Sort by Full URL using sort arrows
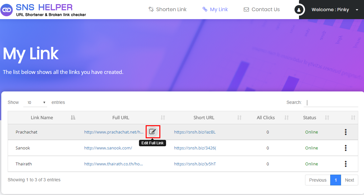Screen dimensions: 364x195 point(163,118)
